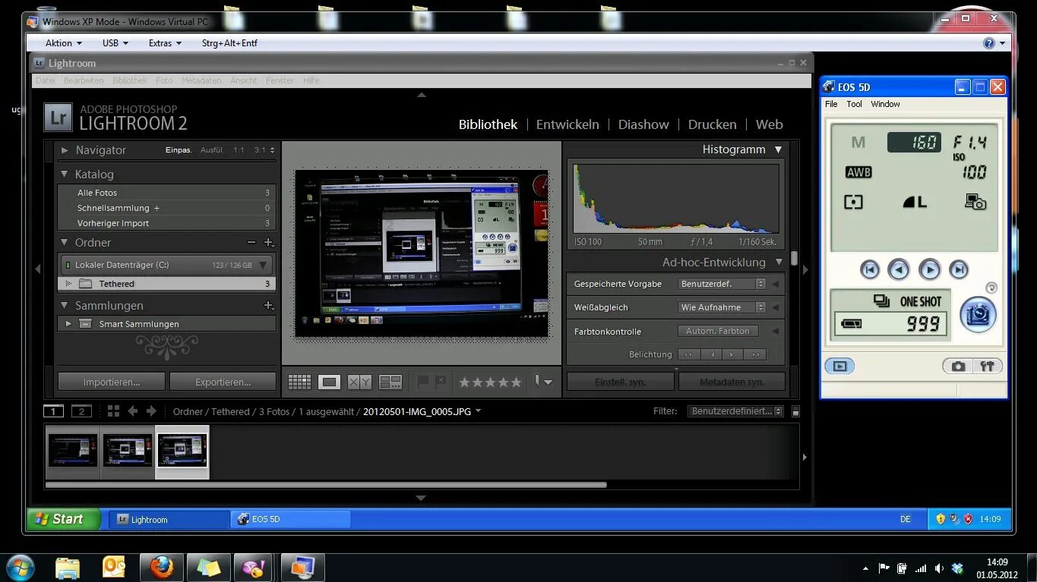Open the toolbar content dropdown arrow

click(548, 382)
